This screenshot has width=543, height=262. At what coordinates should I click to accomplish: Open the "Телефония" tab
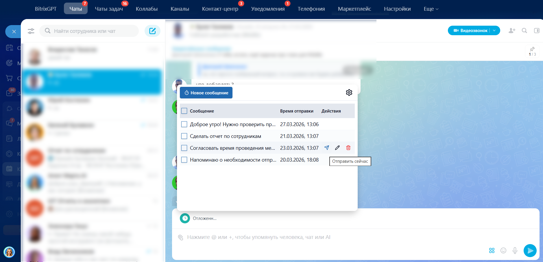click(311, 9)
